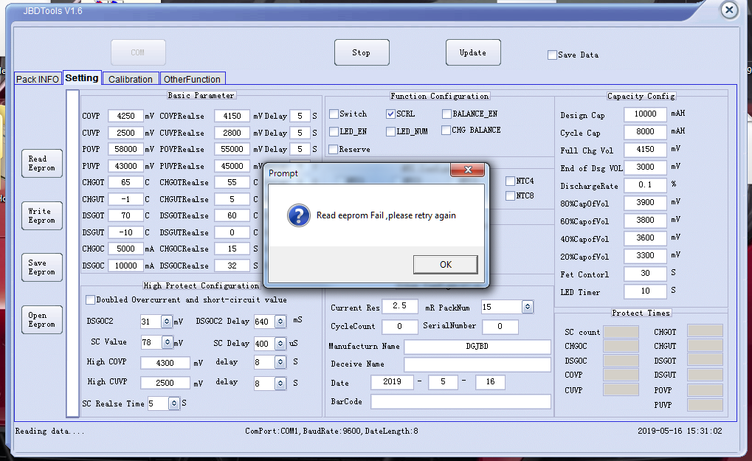Image resolution: width=752 pixels, height=461 pixels.
Task: Click the Update button
Action: tap(473, 53)
